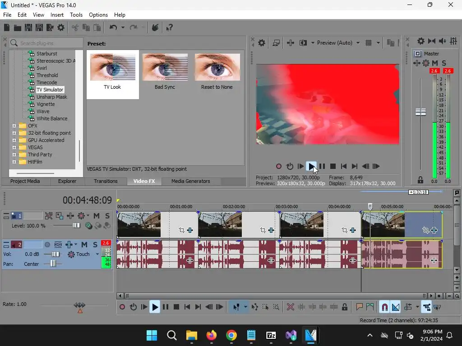
Task: Solo the Master bus
Action: pyautogui.click(x=444, y=63)
